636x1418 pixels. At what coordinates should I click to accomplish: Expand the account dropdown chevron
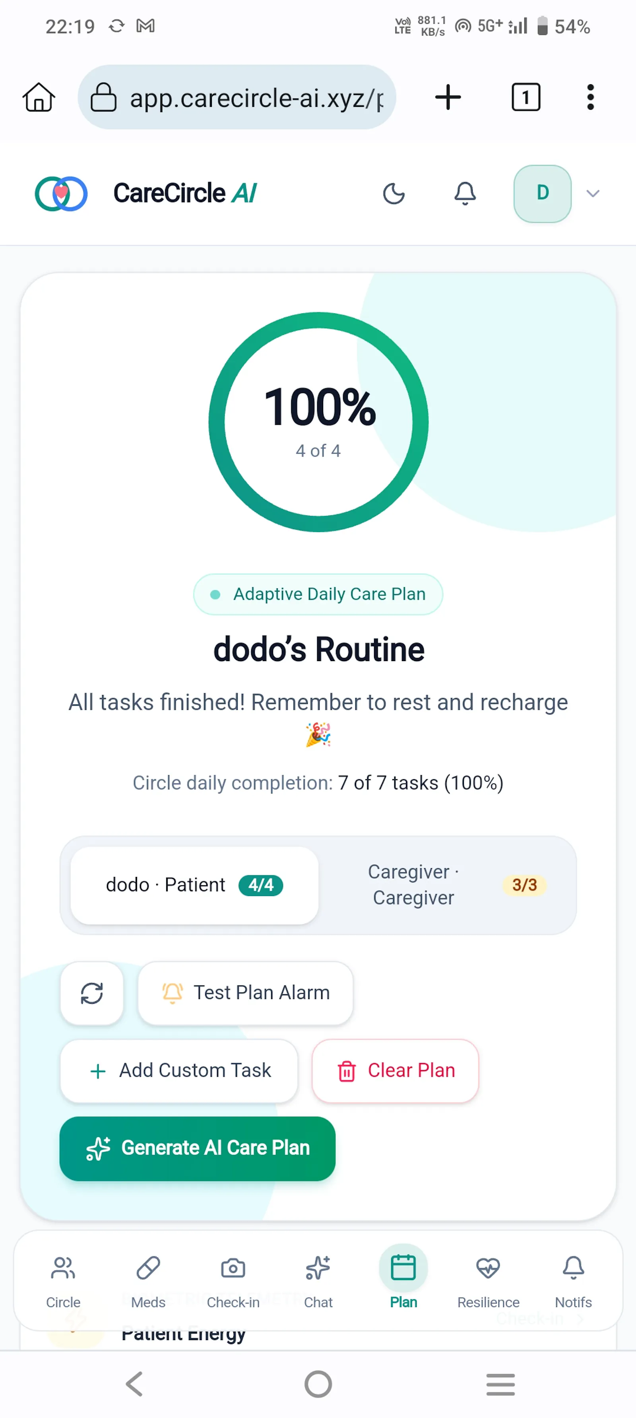[x=593, y=194]
